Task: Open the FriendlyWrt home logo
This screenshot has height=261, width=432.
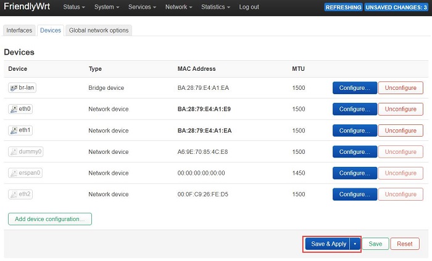Action: click(27, 7)
